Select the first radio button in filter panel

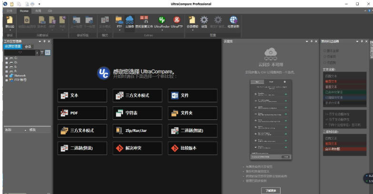[325, 51]
